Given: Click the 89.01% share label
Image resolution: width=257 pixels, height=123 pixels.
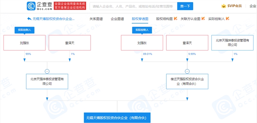Looking at the screenshot, I should click(x=147, y=54).
